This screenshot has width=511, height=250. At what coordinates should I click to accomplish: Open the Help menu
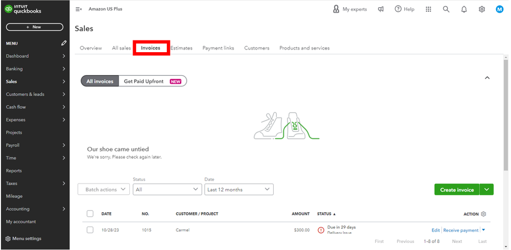coord(405,9)
